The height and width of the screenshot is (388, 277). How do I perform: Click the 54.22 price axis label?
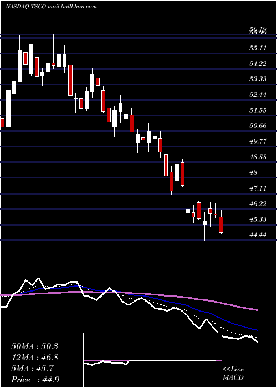click(258, 64)
